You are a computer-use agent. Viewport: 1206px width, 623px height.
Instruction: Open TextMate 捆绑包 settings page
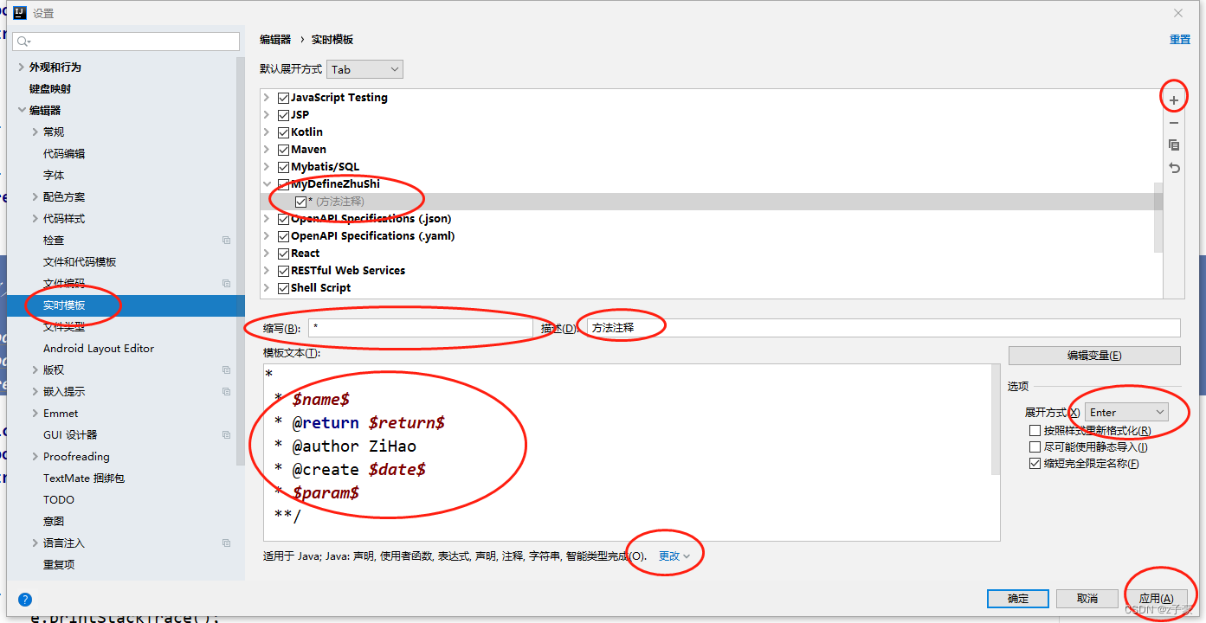pyautogui.click(x=84, y=478)
